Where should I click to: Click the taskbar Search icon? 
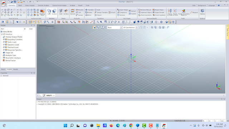click(72, 125)
